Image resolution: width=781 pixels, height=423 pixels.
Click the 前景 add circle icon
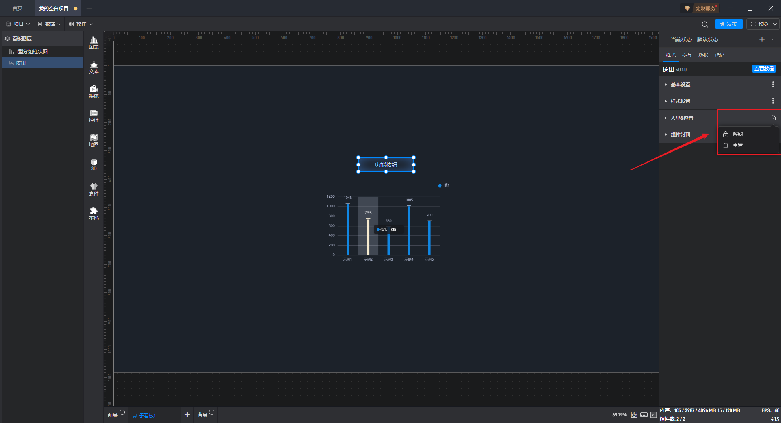coord(122,412)
